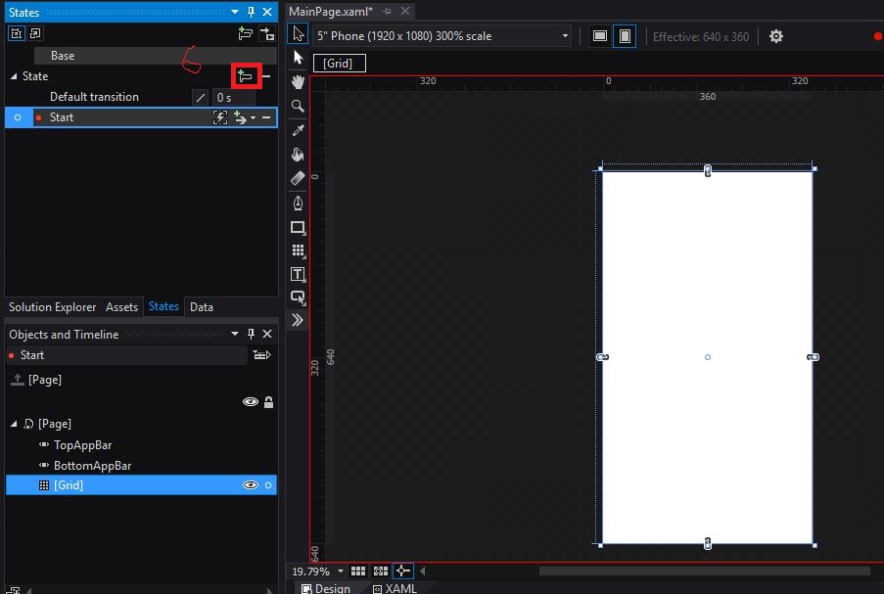
Task: Toggle lock-all icon in Objects and Timeline
Action: coord(268,402)
